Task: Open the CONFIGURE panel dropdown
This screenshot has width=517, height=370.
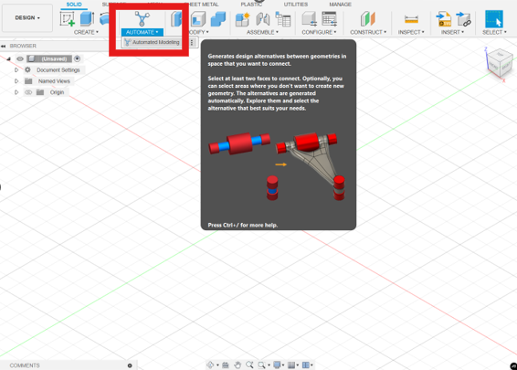Action: [319, 32]
